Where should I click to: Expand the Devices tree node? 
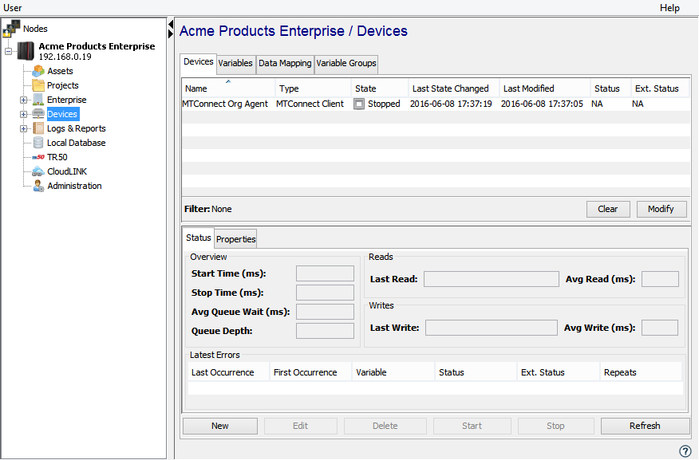click(x=24, y=115)
